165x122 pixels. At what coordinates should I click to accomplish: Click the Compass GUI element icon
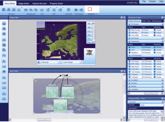click(x=129, y=77)
